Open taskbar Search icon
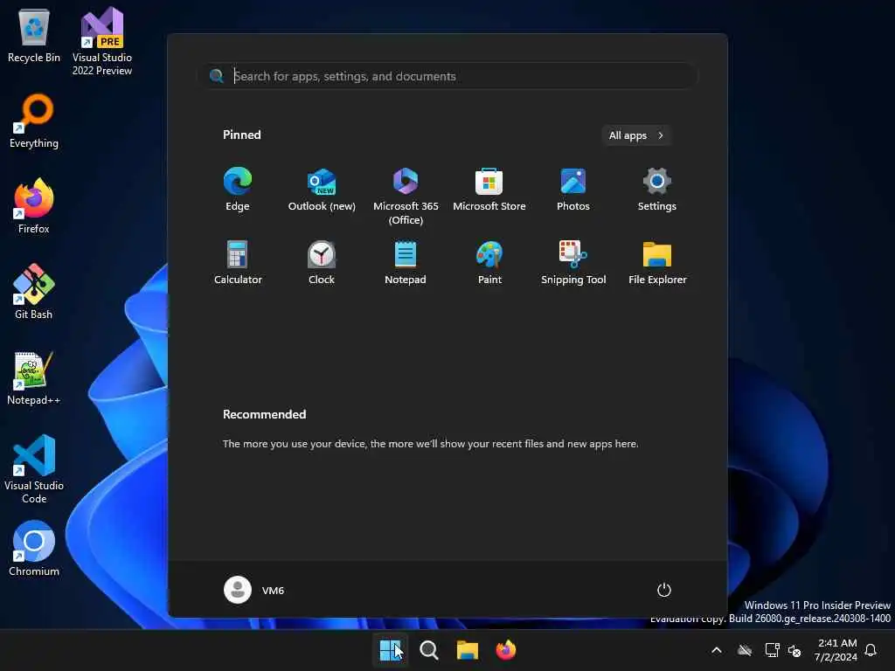This screenshot has height=671, width=895. [x=428, y=650]
